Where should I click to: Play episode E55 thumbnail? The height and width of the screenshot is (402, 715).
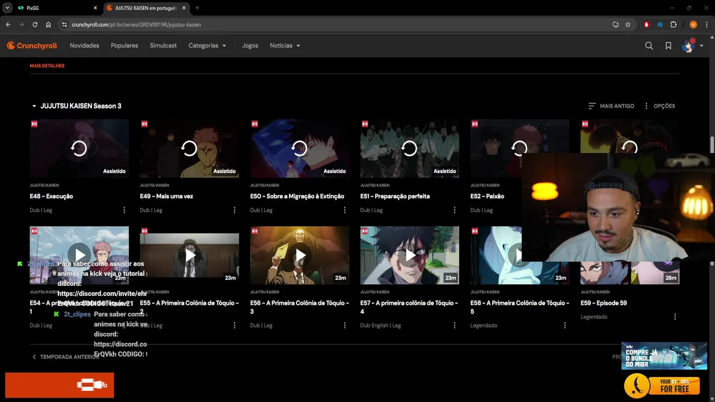point(189,256)
